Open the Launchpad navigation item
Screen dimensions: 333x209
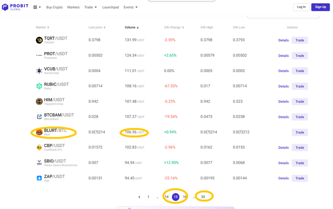pos(110,7)
